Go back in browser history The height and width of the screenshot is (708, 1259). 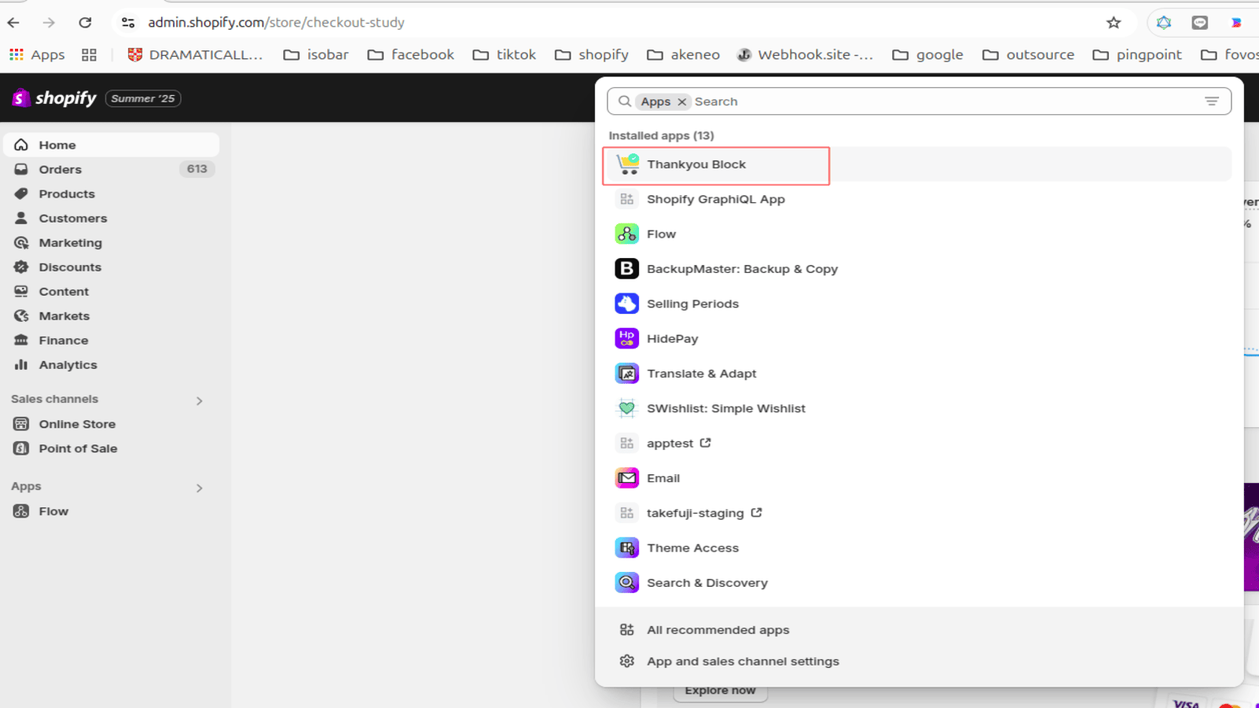[x=13, y=23]
